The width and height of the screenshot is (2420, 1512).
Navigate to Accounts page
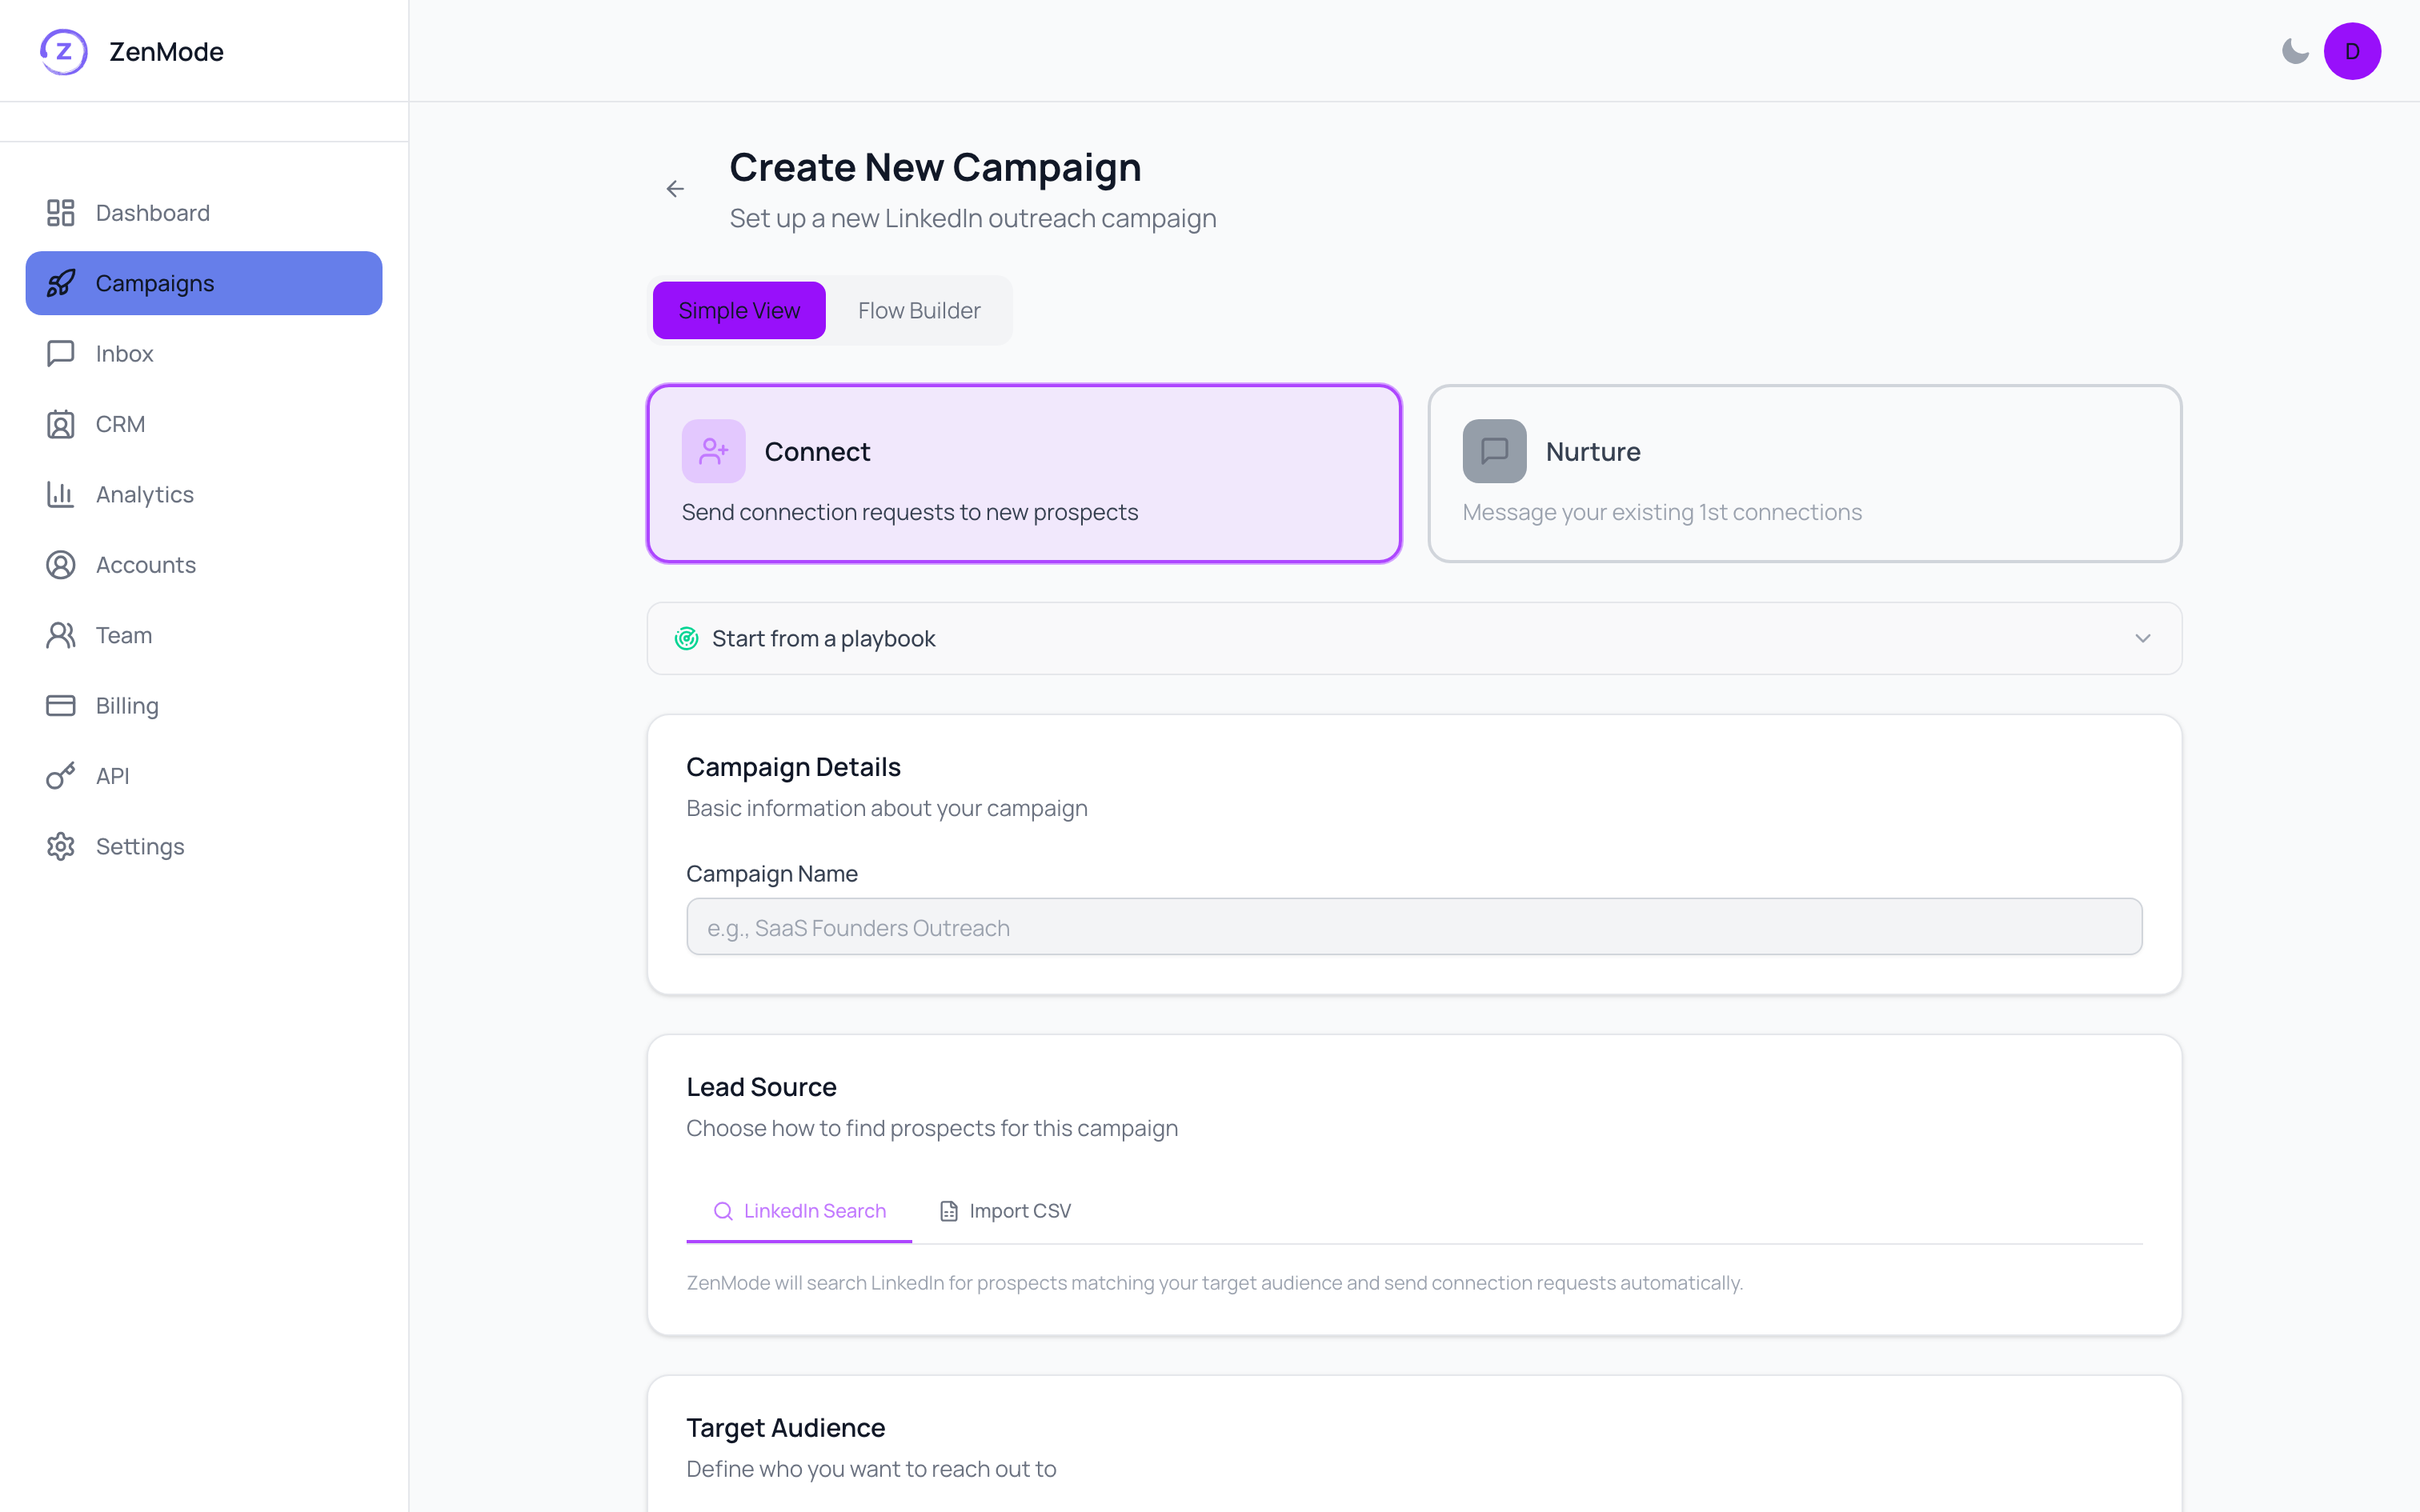(x=204, y=565)
